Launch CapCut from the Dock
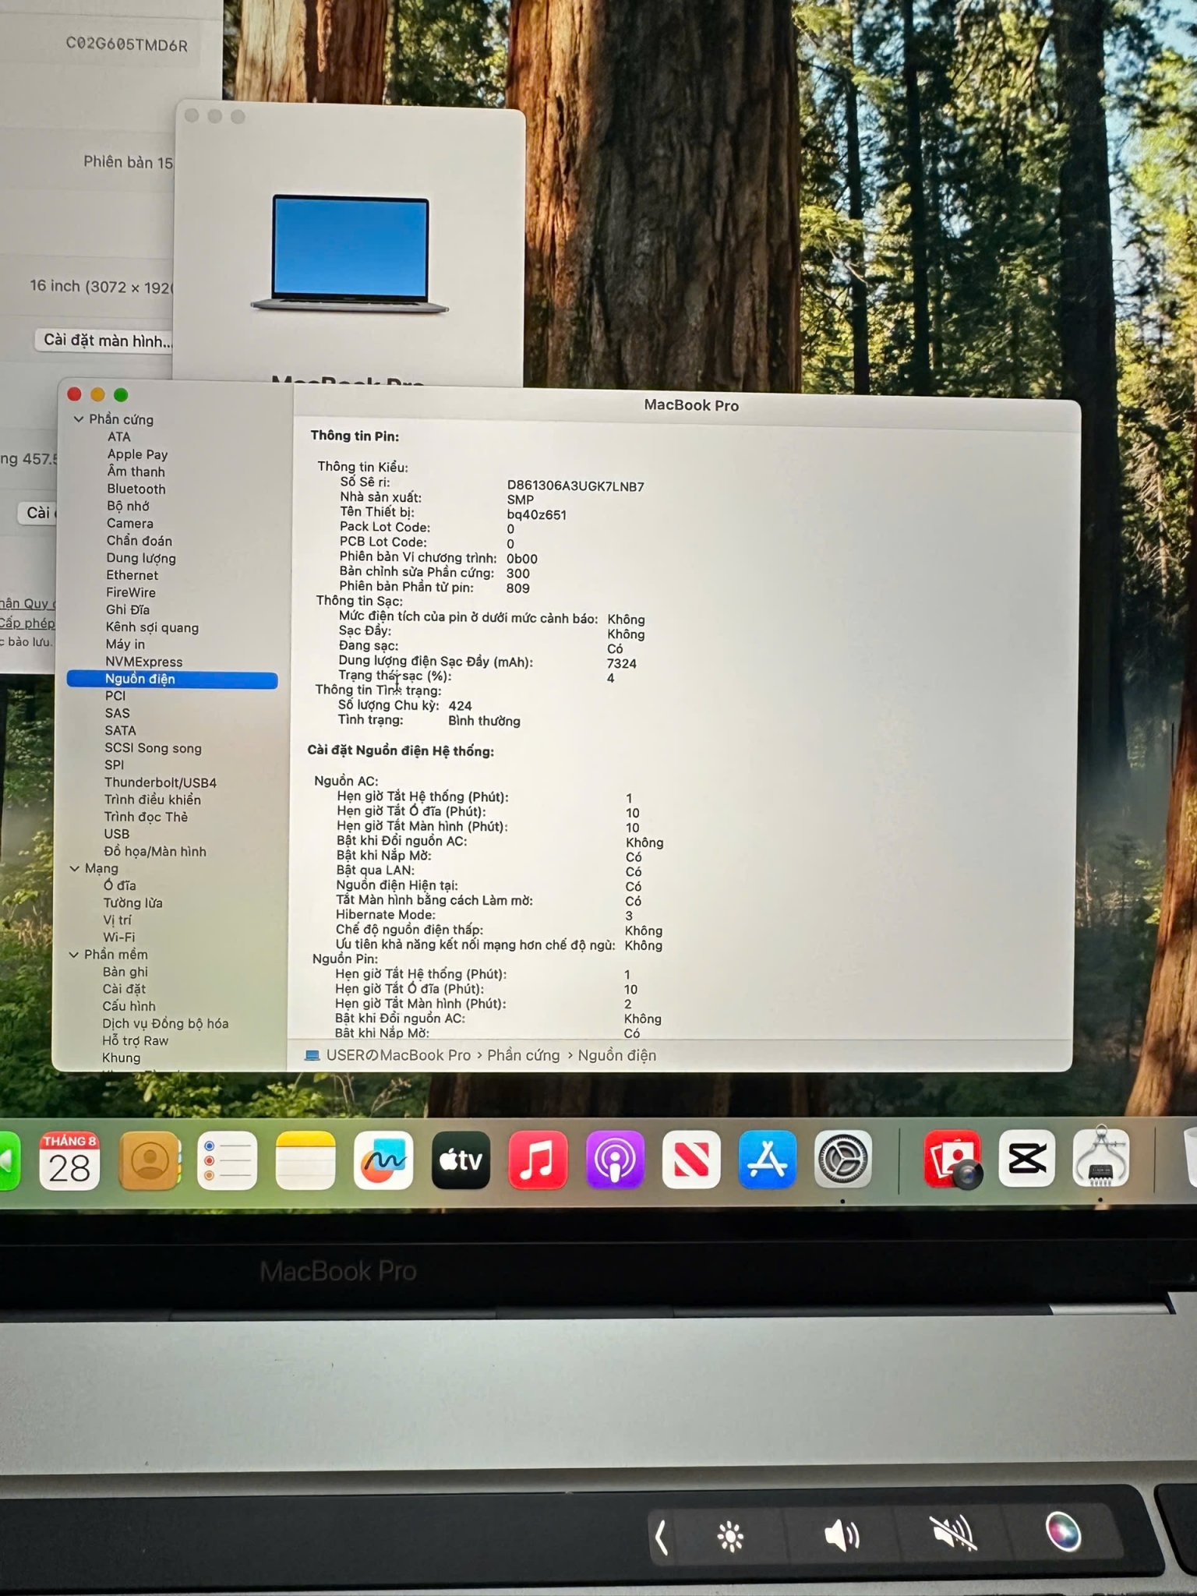Screen dimensions: 1197x1596 (x=1027, y=1158)
